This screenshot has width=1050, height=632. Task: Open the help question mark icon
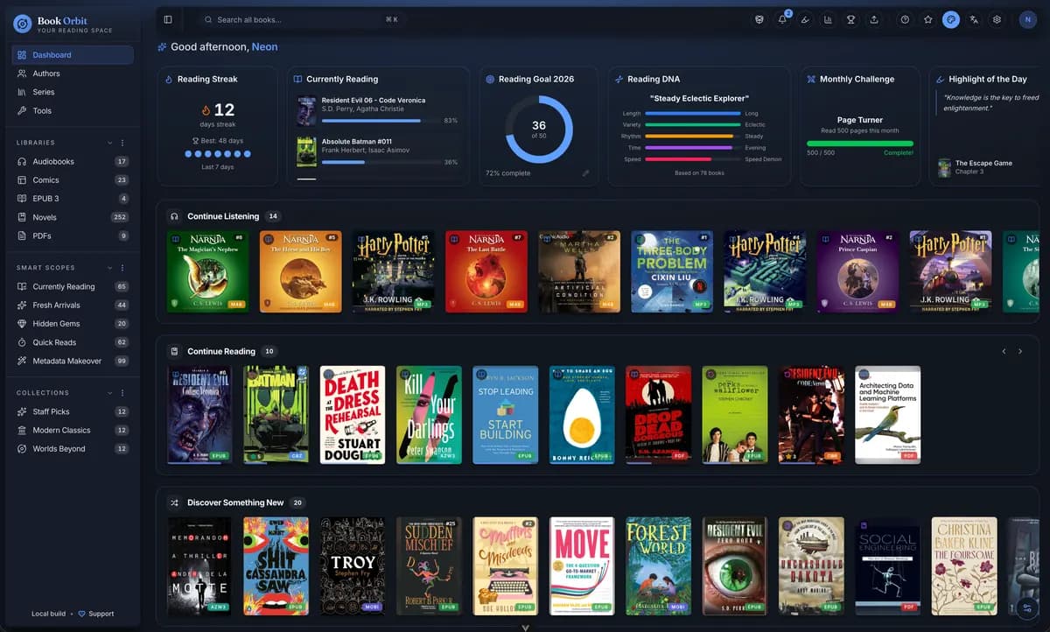click(905, 19)
